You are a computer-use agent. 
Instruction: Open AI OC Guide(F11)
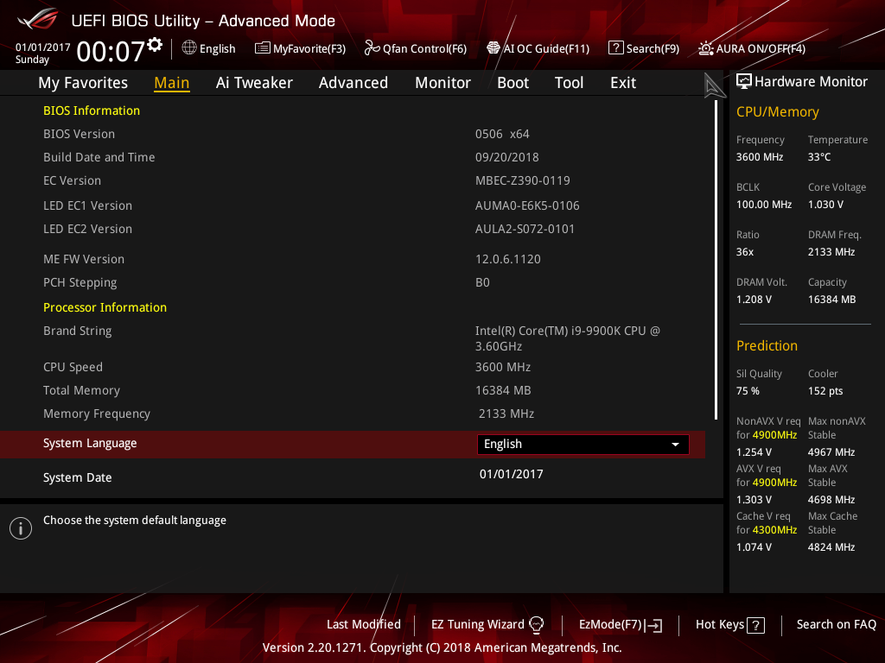[x=538, y=48]
